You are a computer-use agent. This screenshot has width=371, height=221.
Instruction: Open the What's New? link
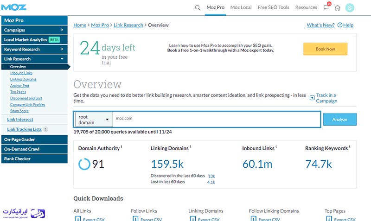(x=320, y=25)
